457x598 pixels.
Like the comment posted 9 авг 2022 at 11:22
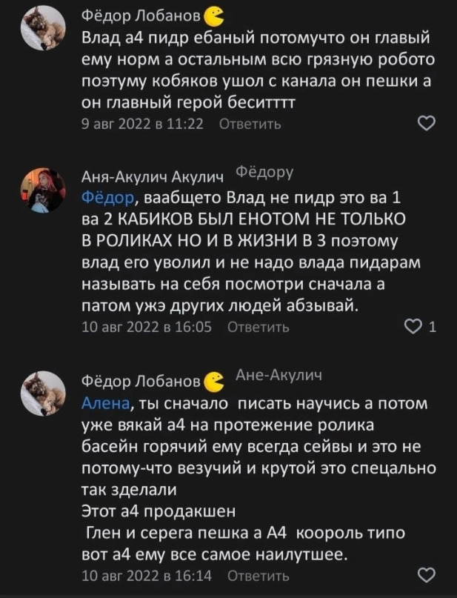click(x=427, y=123)
